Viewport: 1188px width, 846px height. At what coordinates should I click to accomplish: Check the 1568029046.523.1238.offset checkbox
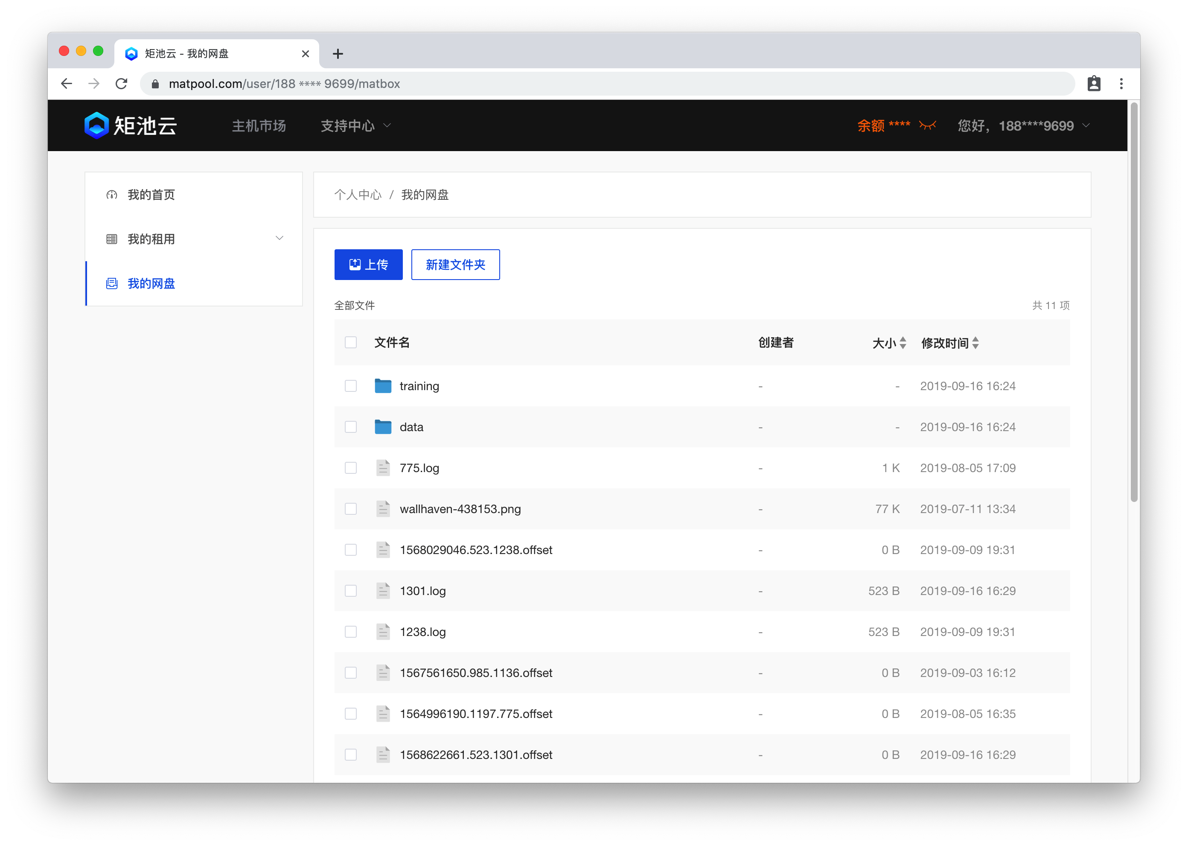tap(350, 550)
